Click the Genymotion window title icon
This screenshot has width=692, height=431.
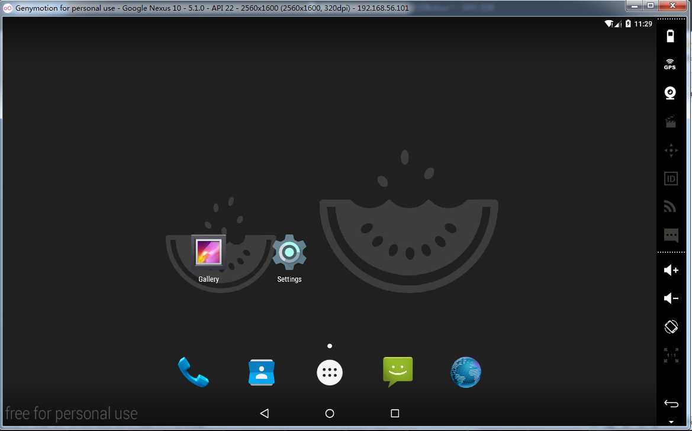click(x=8, y=8)
